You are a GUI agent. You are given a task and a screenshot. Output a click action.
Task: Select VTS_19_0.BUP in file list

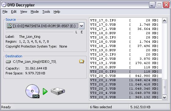tap(126, 50)
